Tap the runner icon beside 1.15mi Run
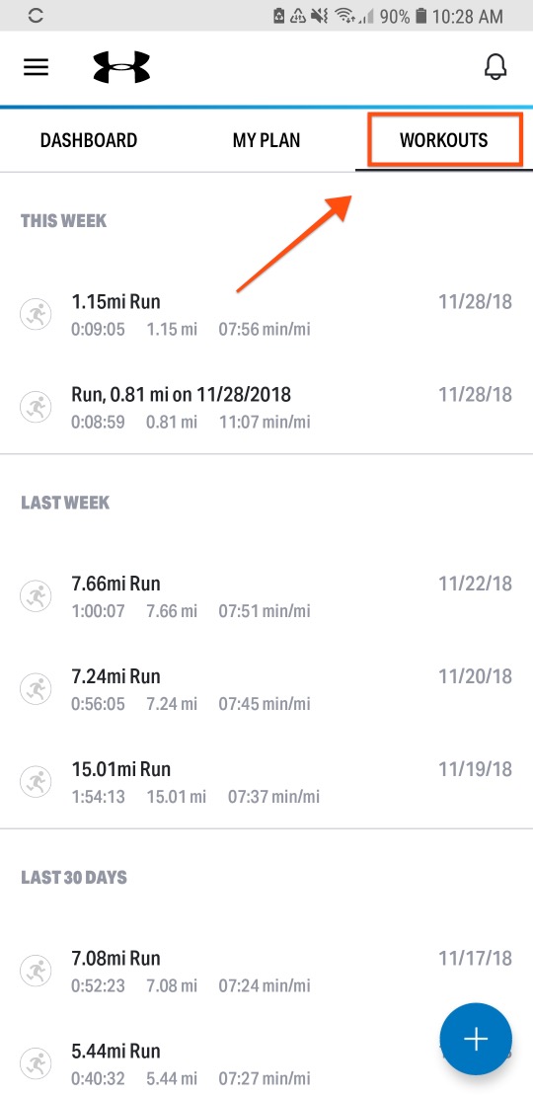 [x=35, y=315]
